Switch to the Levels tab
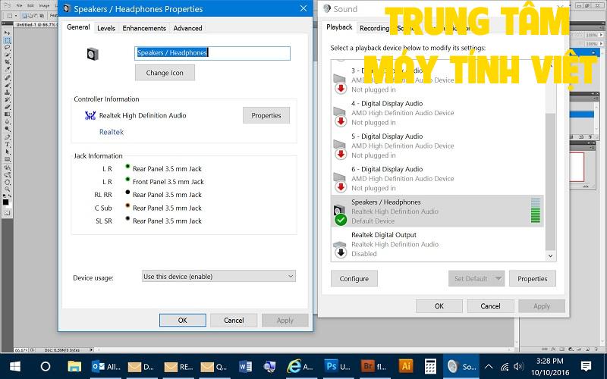 click(106, 28)
